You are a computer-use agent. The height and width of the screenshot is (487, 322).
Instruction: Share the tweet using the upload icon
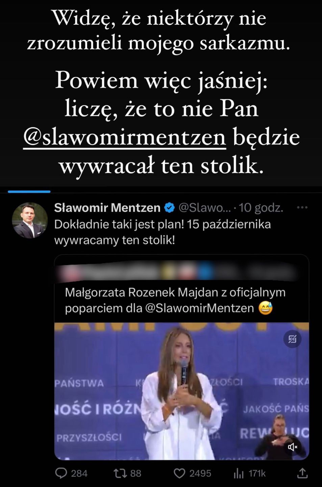[x=302, y=473]
